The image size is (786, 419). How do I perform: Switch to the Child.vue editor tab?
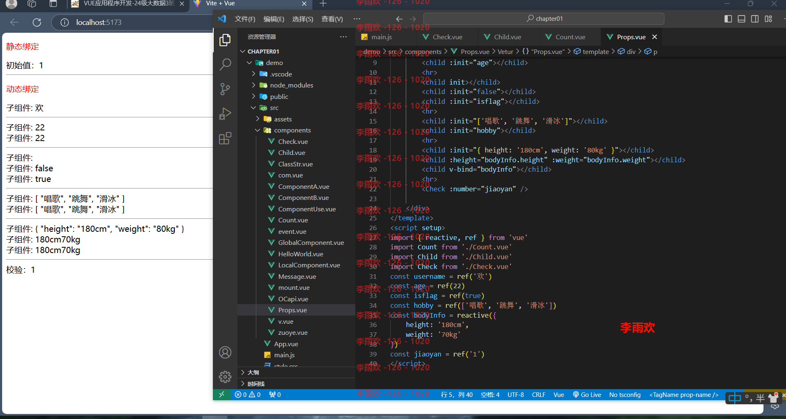tap(508, 37)
